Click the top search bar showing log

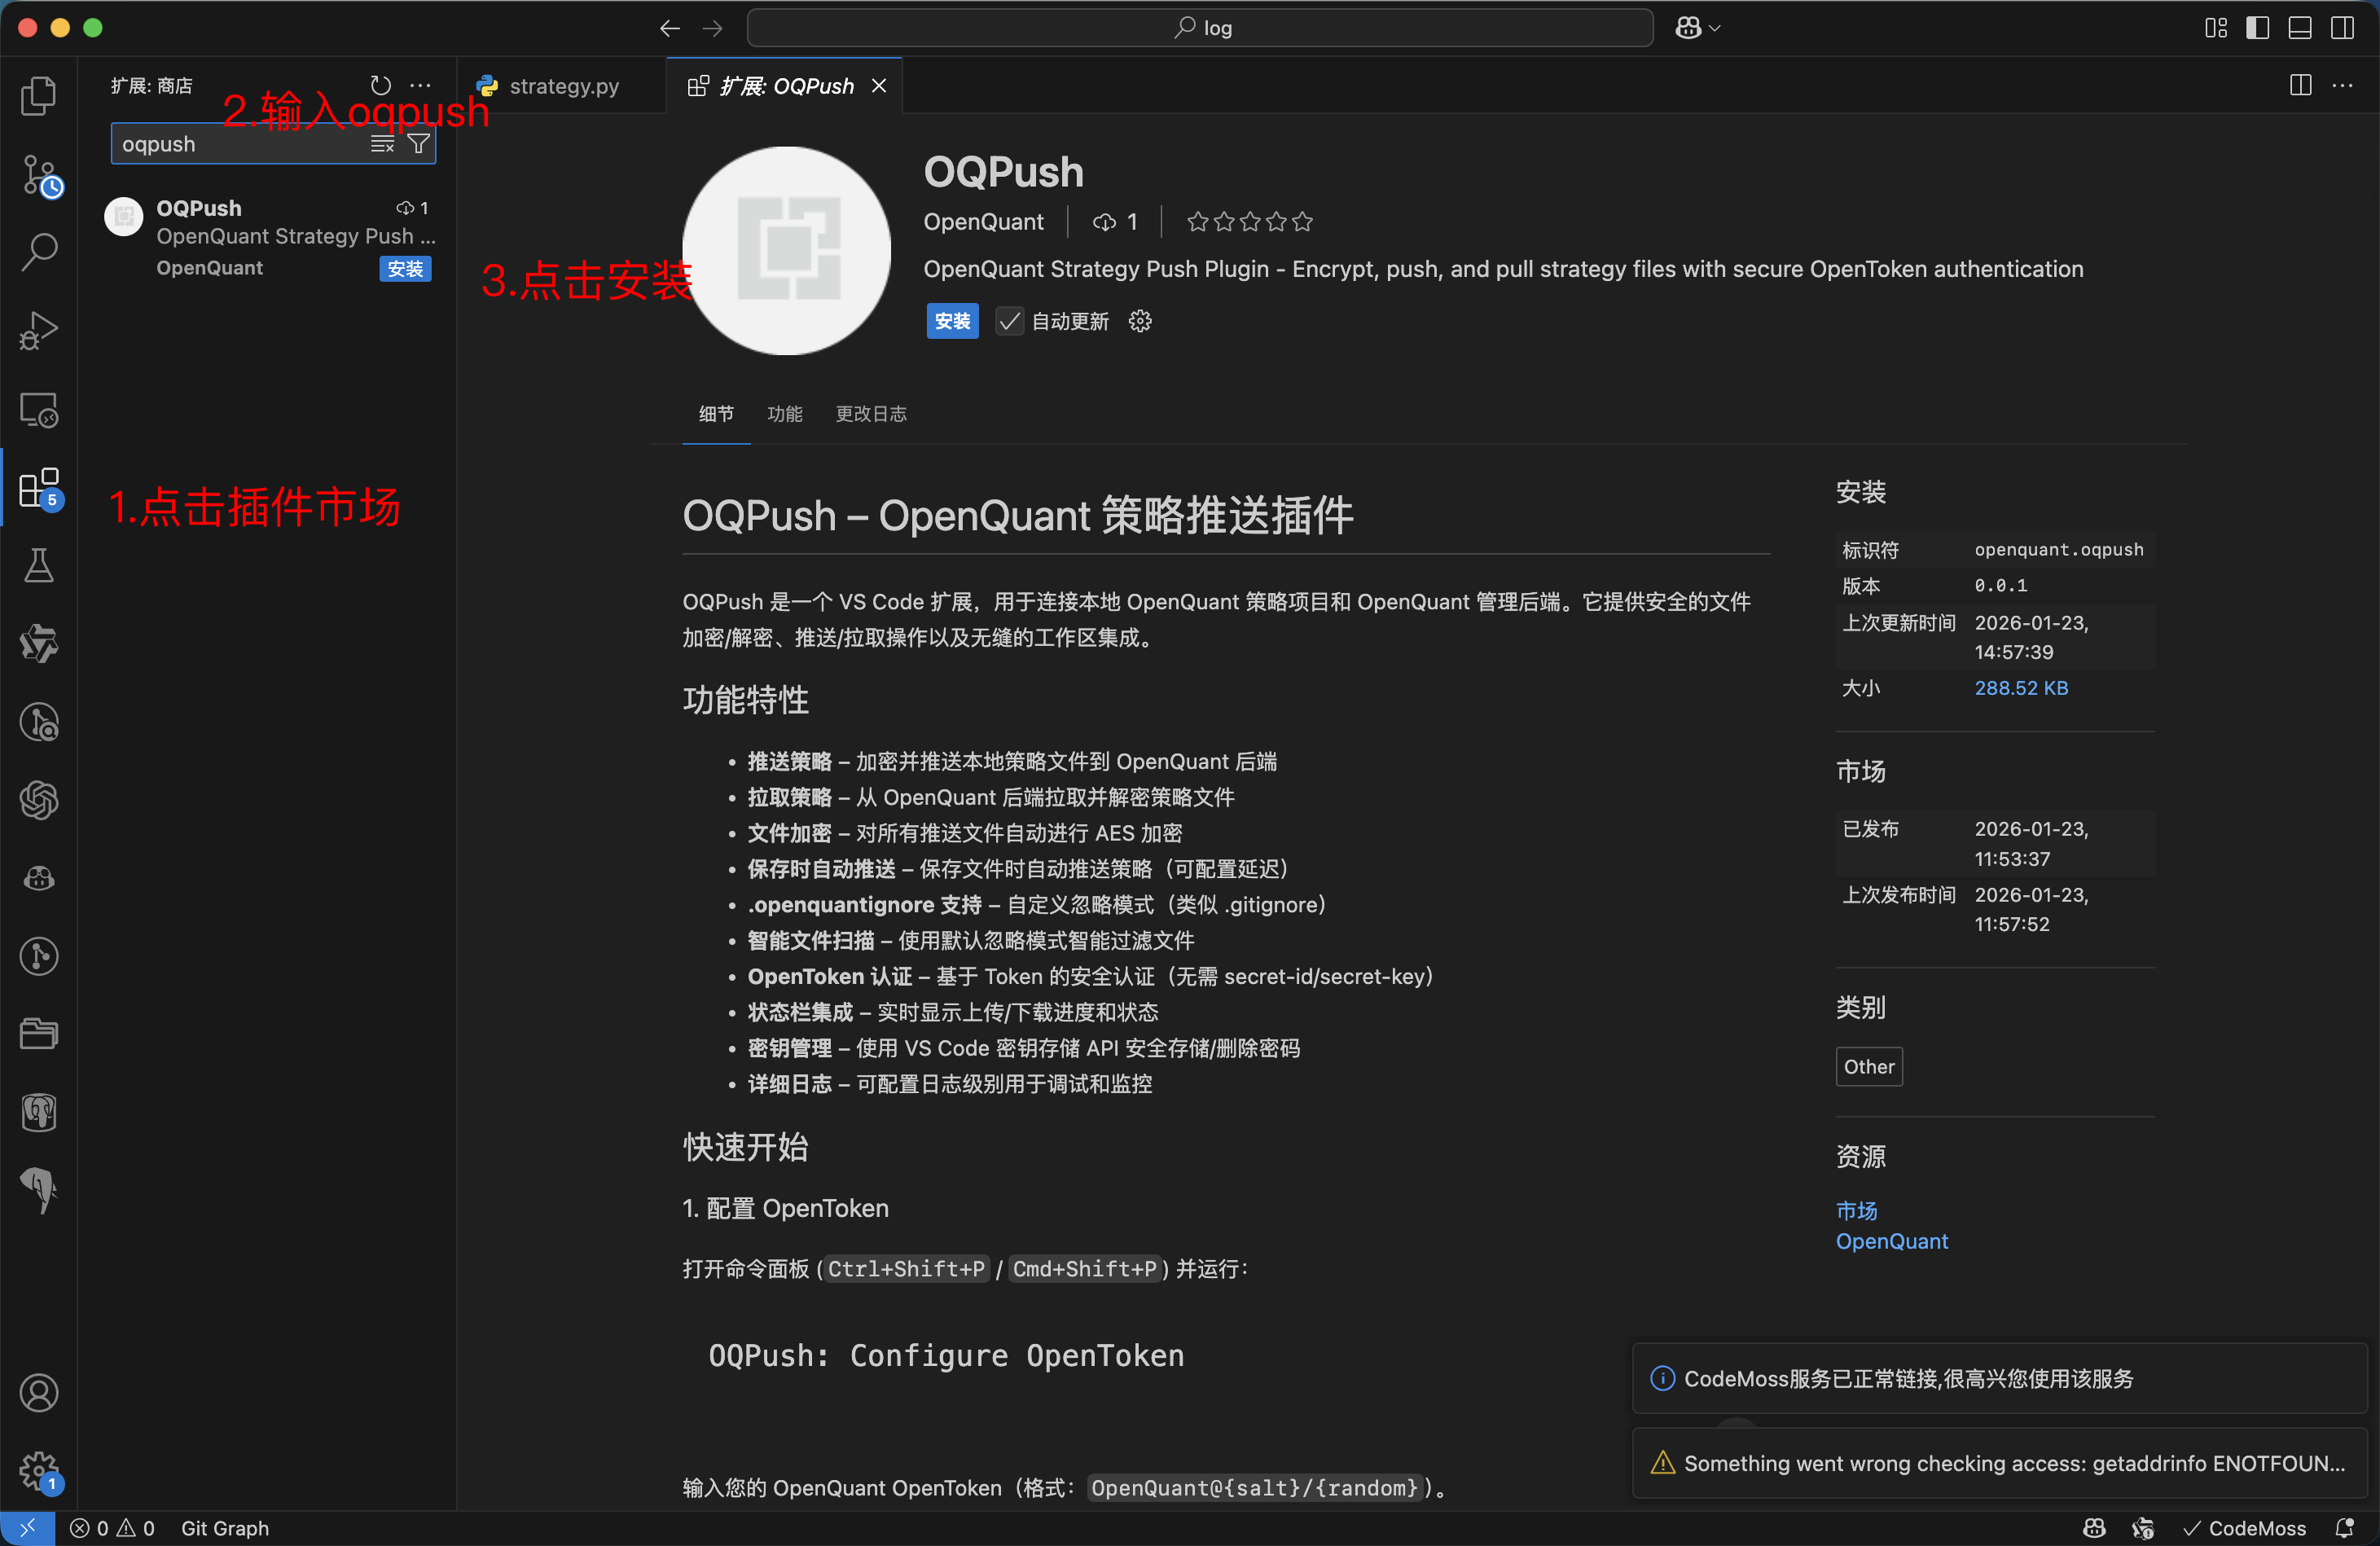[x=1199, y=27]
